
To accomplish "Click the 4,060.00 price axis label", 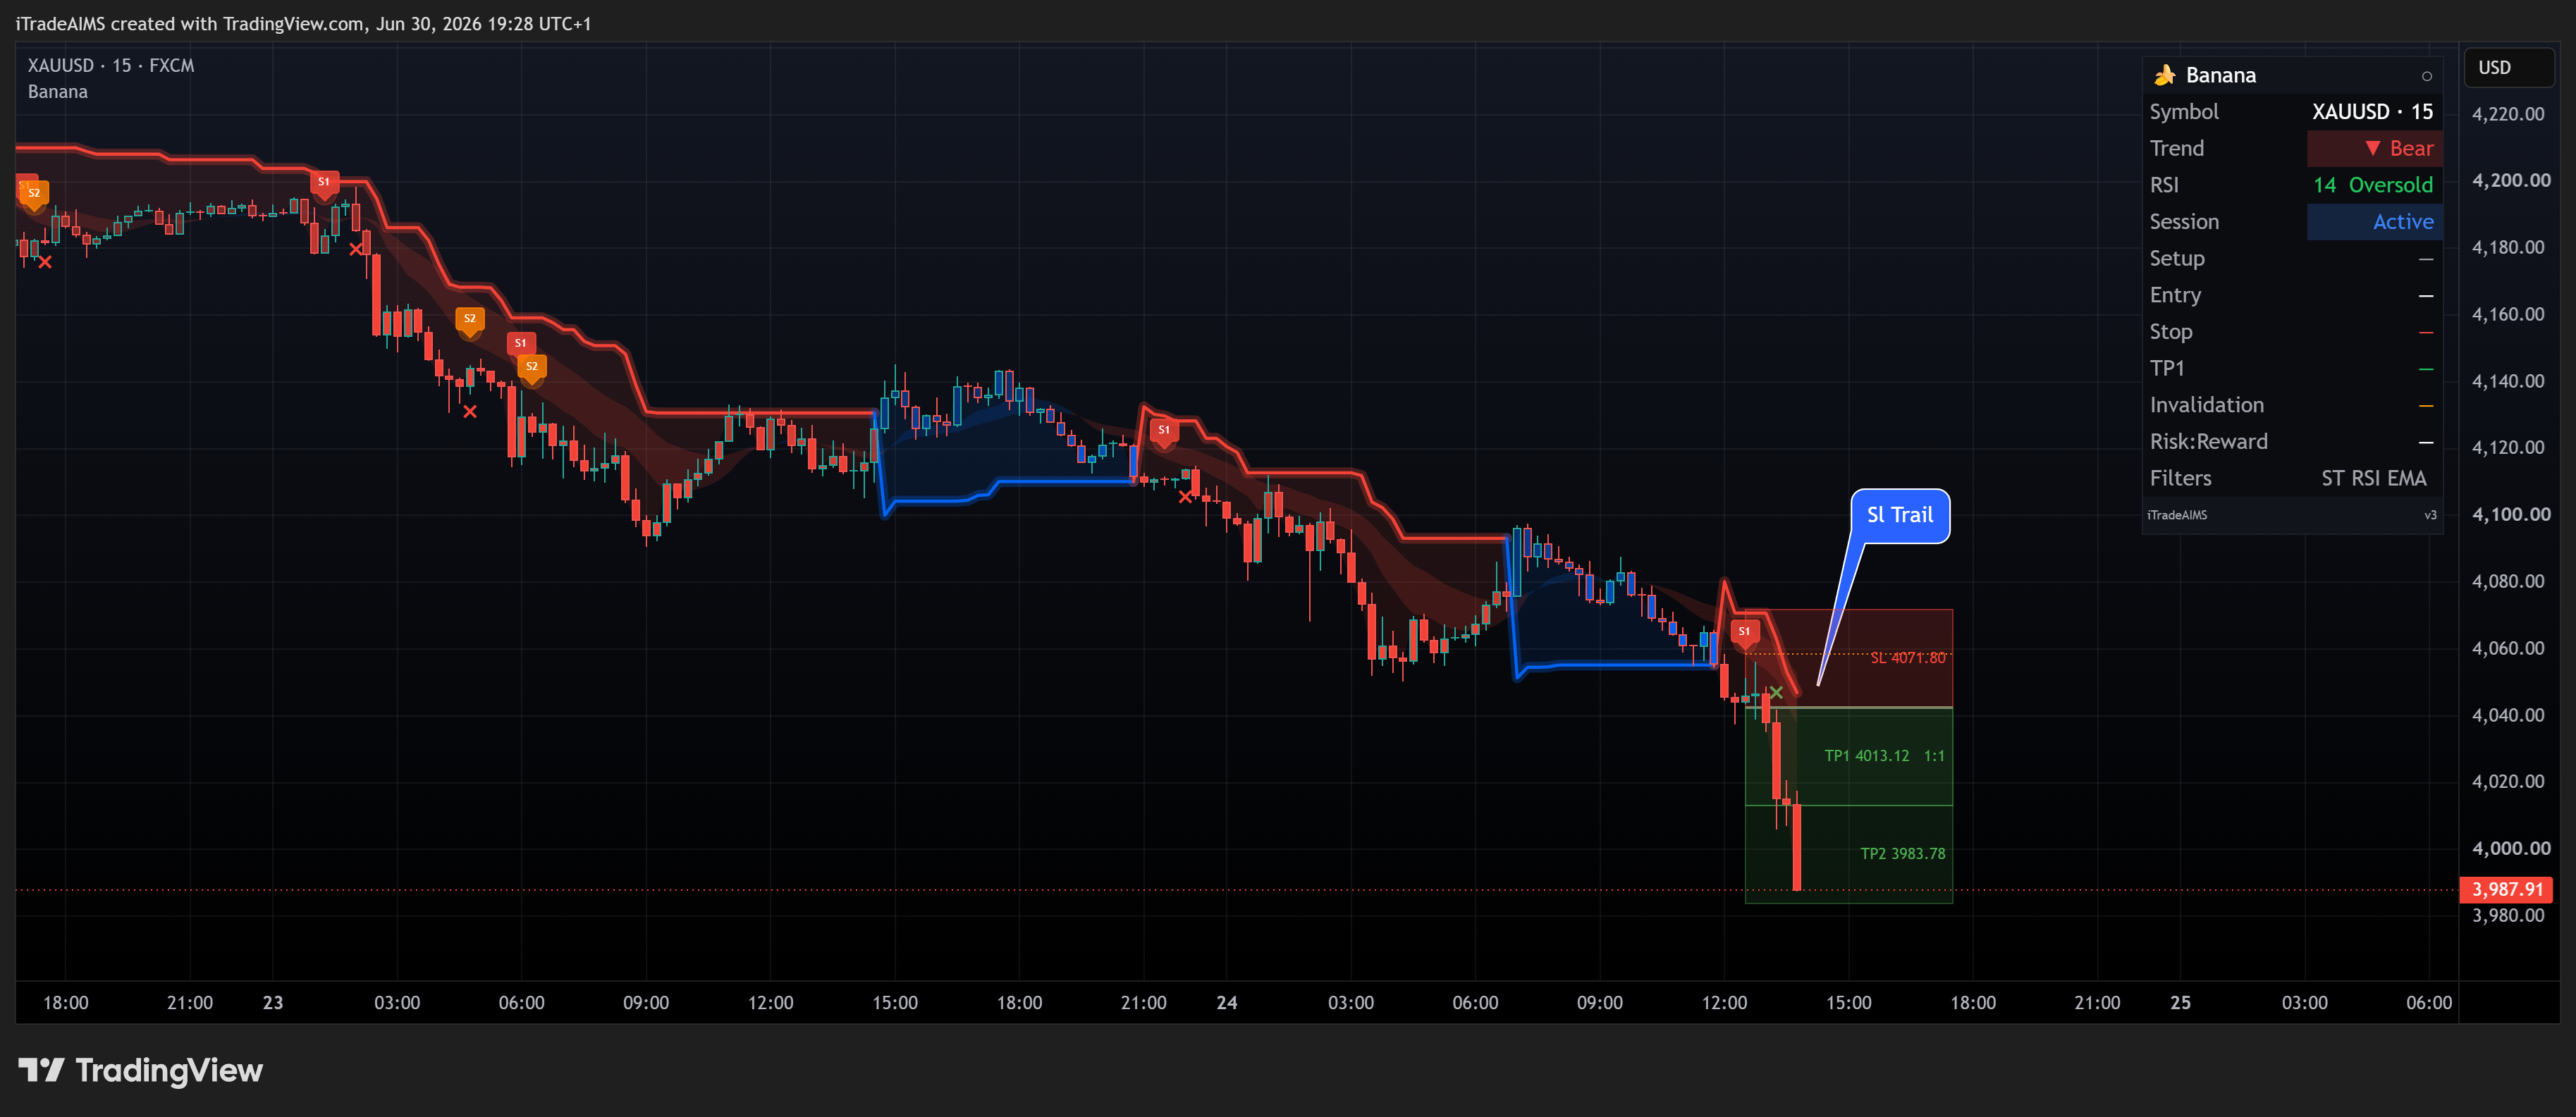I will [x=2508, y=648].
